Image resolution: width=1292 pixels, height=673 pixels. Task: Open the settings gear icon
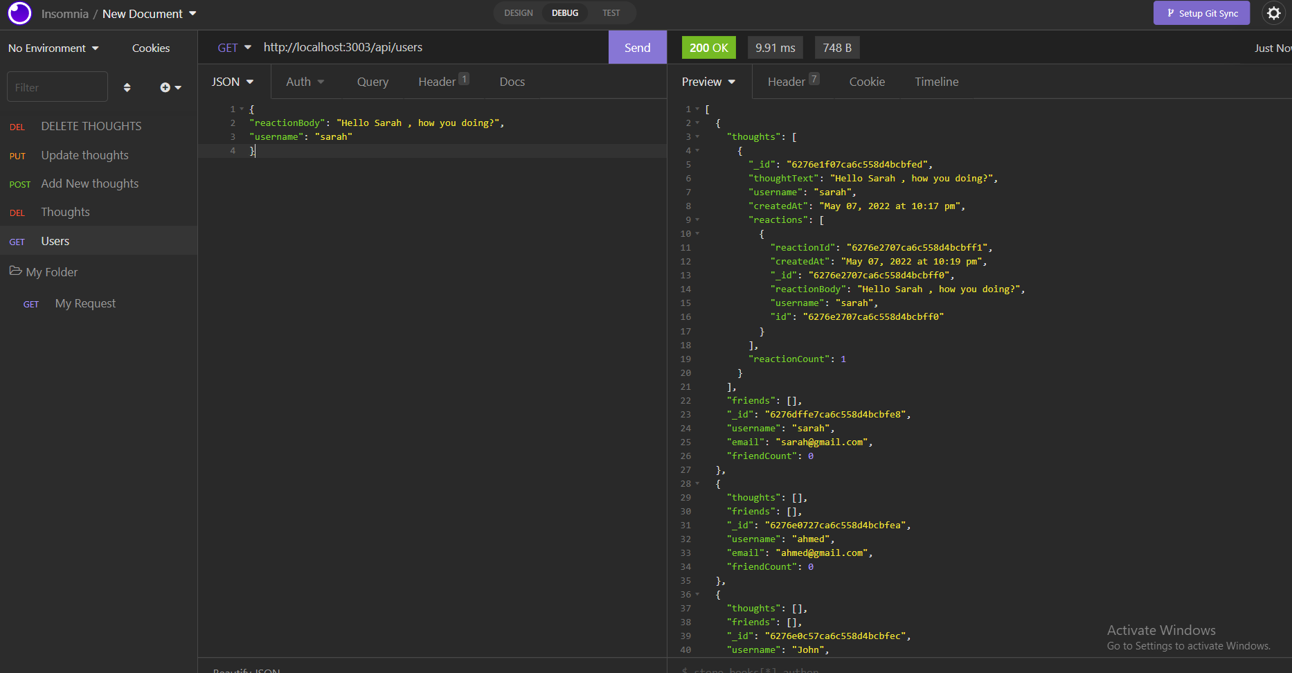pos(1273,13)
